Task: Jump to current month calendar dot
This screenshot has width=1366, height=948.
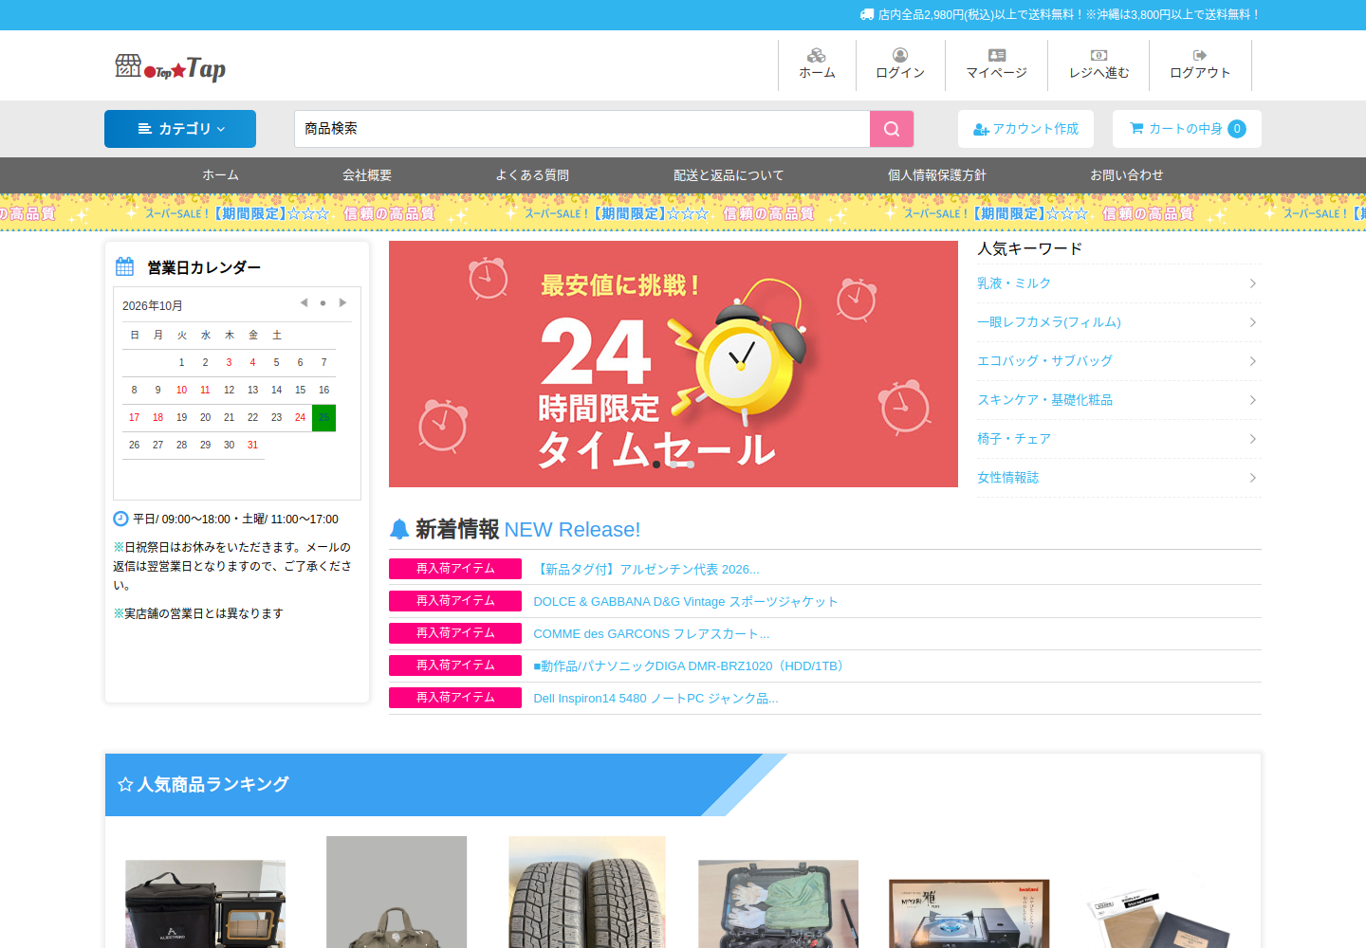Action: click(323, 303)
